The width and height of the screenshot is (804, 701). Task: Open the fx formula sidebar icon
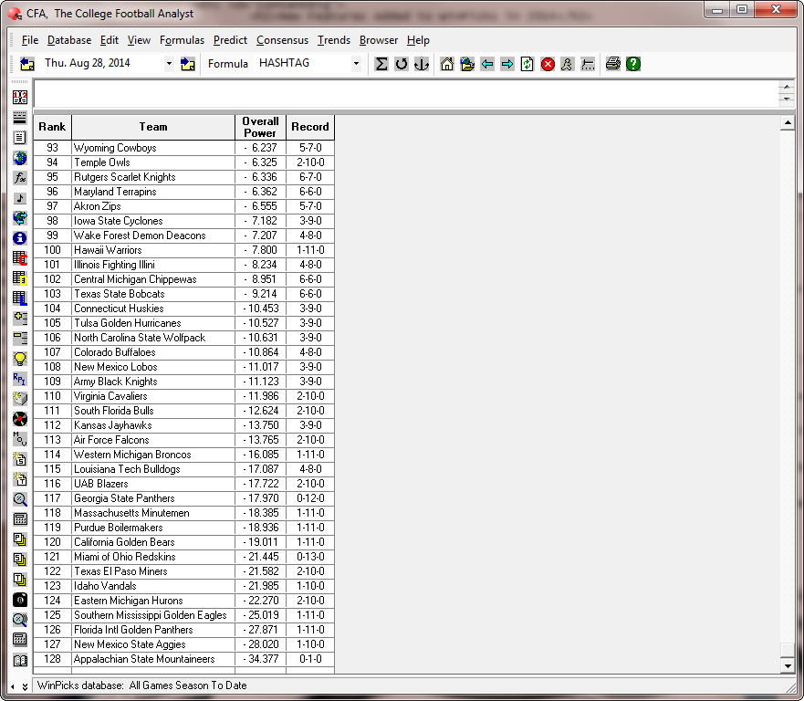(20, 178)
